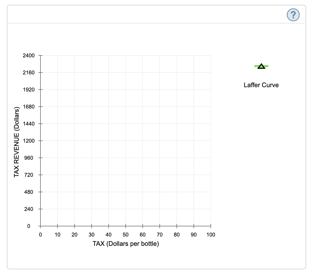Click the x-axis value 100
The height and width of the screenshot is (273, 313).
point(211,235)
